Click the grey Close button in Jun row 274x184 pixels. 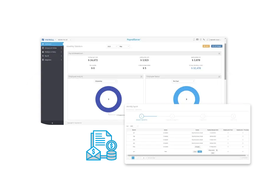point(195,152)
